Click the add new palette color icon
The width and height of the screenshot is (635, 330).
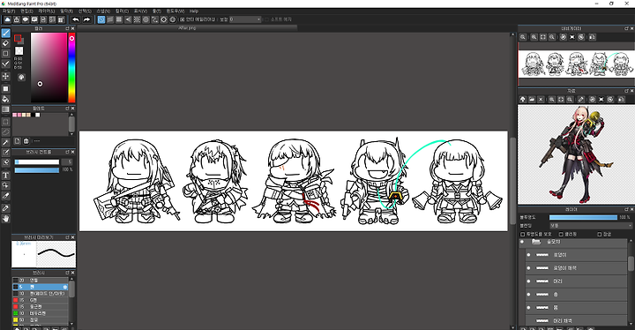[x=18, y=141]
